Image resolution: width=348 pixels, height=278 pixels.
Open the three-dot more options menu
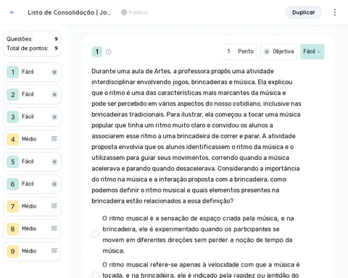(x=335, y=12)
